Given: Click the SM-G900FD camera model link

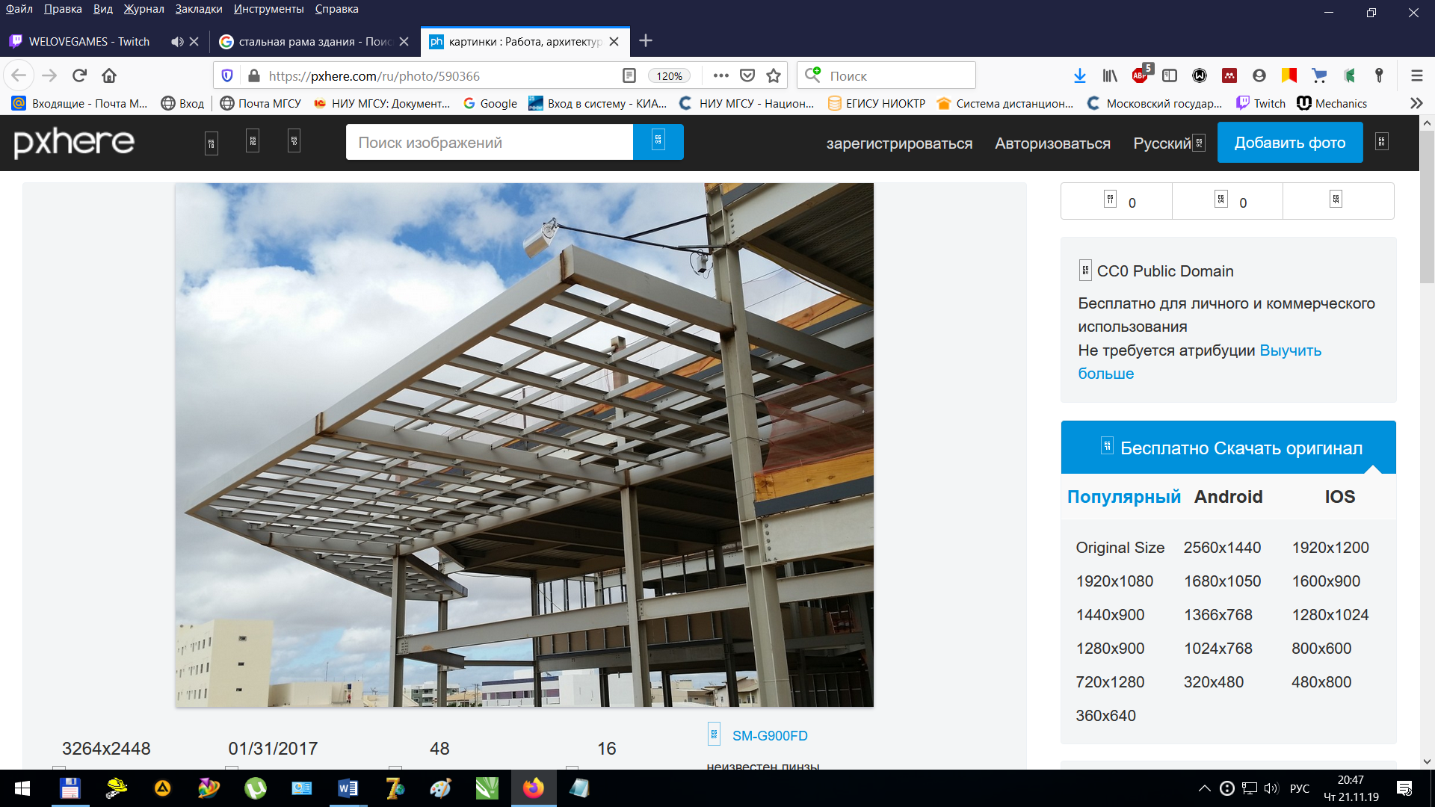Looking at the screenshot, I should pos(770,736).
